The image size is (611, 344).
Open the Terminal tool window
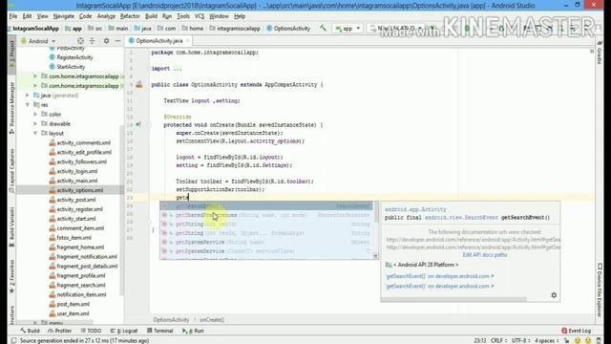(x=159, y=331)
